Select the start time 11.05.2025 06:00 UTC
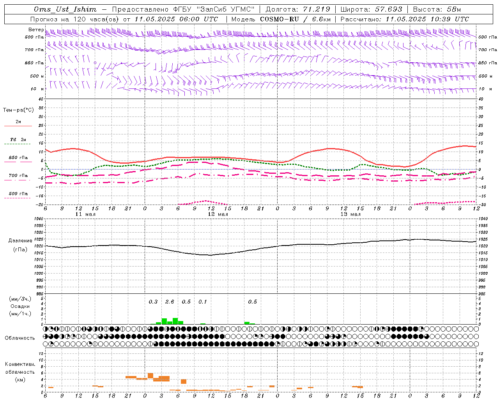The image size is (499, 399). [176, 19]
